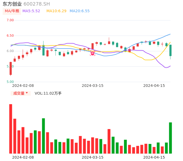Click the 东方创业 stock name
Viewport: 183px width, 161px height.
(12, 4)
